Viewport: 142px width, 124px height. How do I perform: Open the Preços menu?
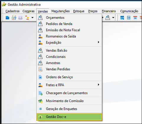[93, 11]
